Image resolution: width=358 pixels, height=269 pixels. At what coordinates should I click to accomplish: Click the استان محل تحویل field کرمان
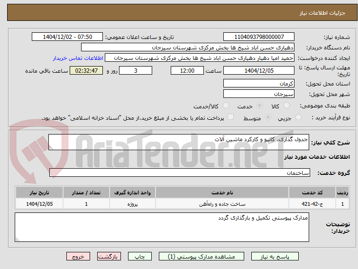(259, 83)
